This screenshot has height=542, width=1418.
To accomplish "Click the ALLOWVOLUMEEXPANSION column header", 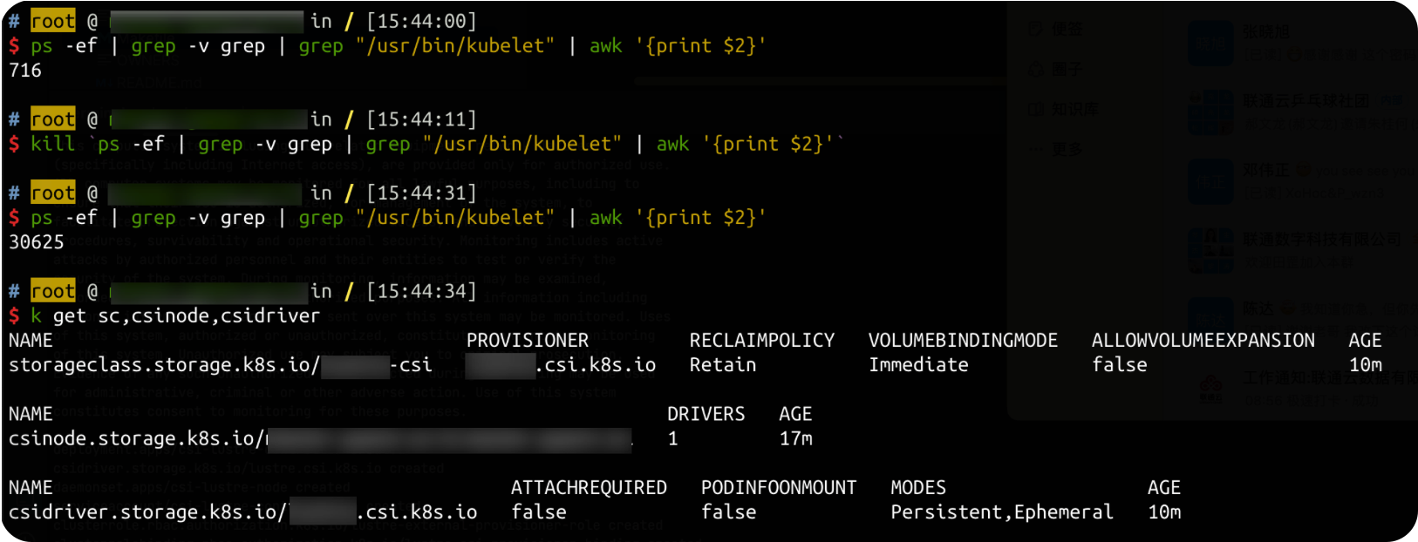I will tap(1203, 341).
